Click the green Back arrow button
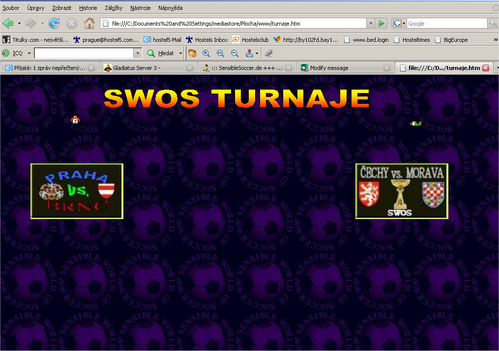This screenshot has width=499, height=351. (8, 23)
